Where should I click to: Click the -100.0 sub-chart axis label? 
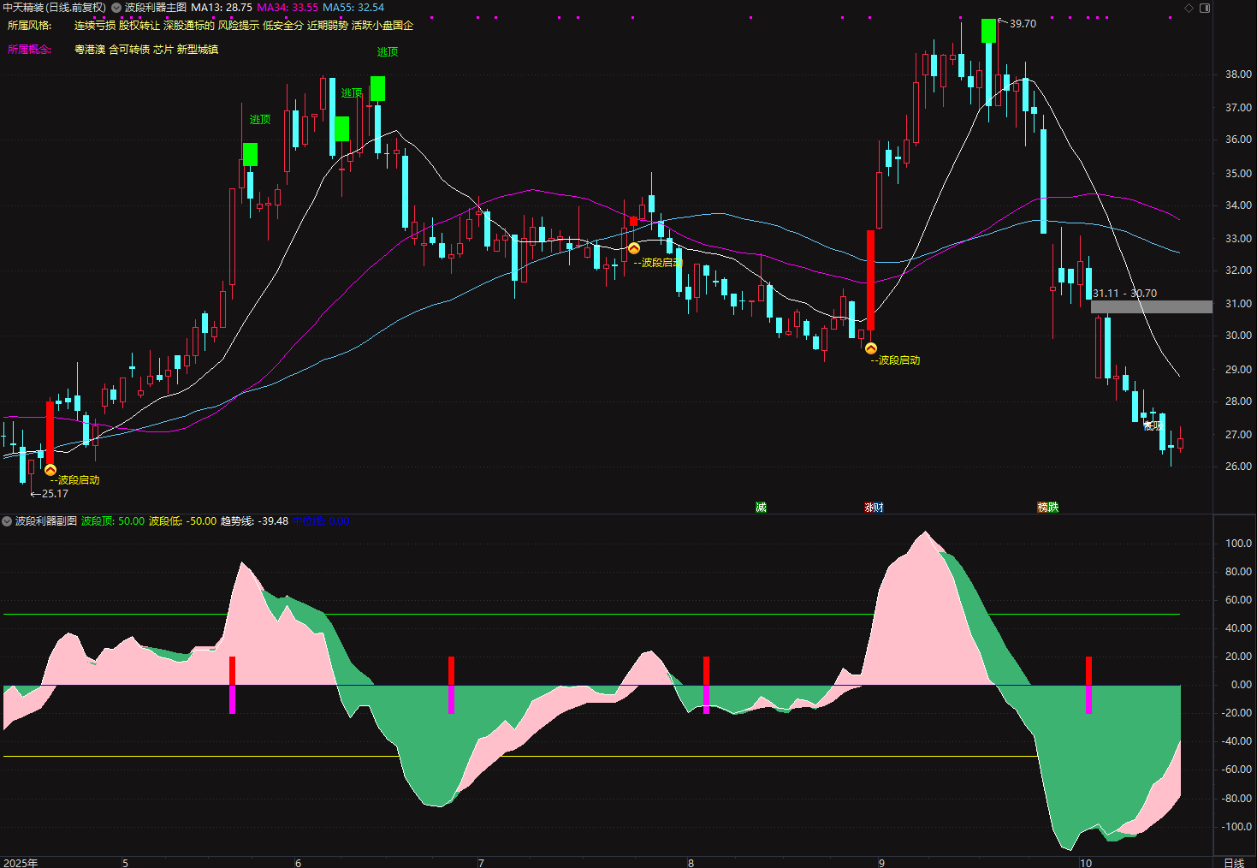(1237, 827)
